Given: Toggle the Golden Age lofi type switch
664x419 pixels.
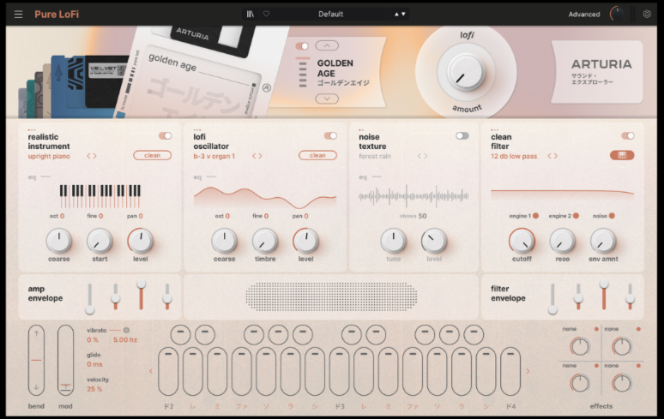Looking at the screenshot, I should [302, 45].
